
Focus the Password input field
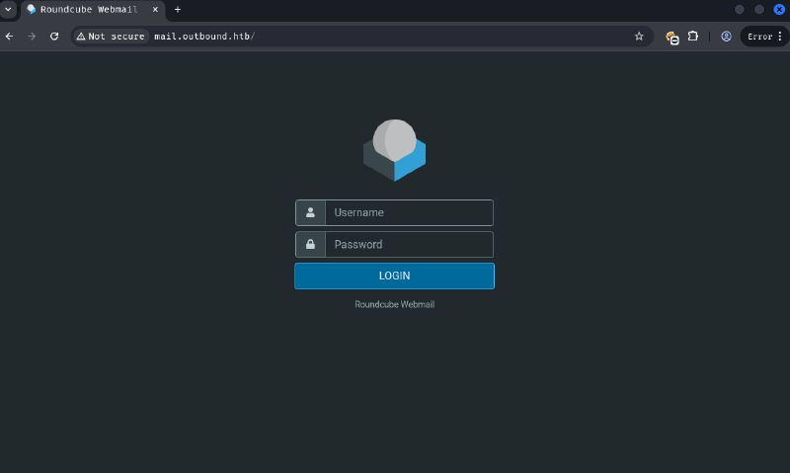[408, 245]
